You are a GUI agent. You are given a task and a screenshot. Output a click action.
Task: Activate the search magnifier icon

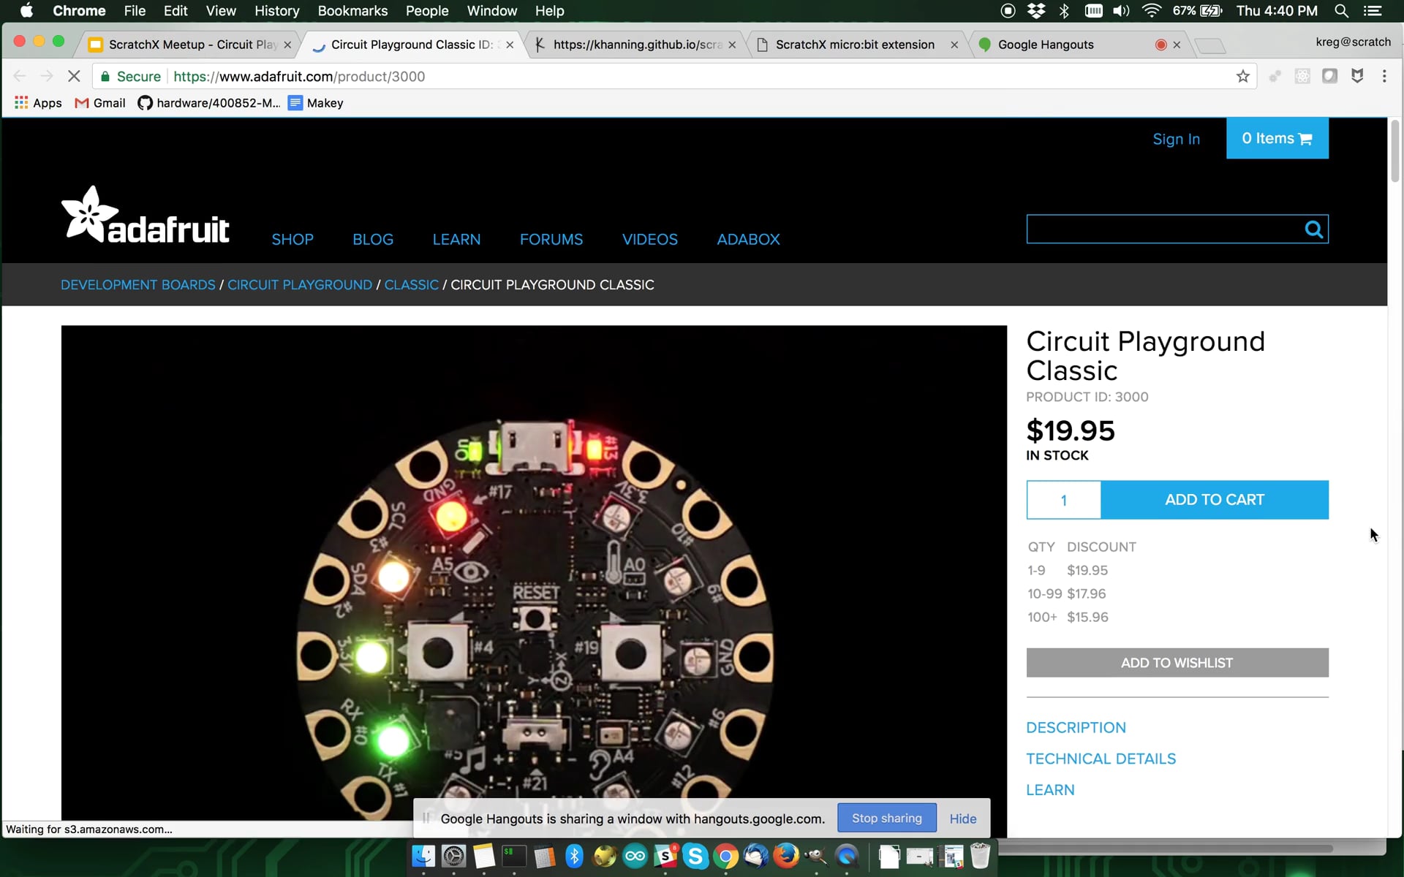tap(1313, 229)
